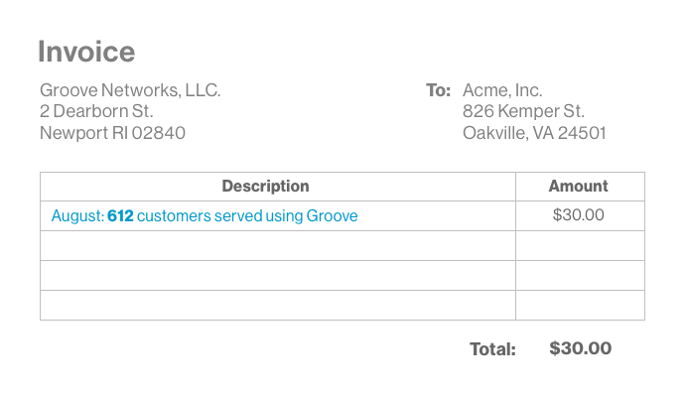The height and width of the screenshot is (397, 685).
Task: Click the Newport RI 02840 line
Action: click(112, 133)
